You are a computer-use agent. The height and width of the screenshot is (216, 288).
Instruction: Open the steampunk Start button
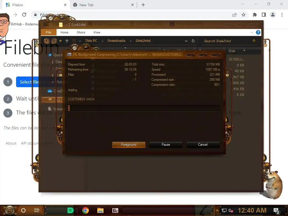tap(10, 210)
